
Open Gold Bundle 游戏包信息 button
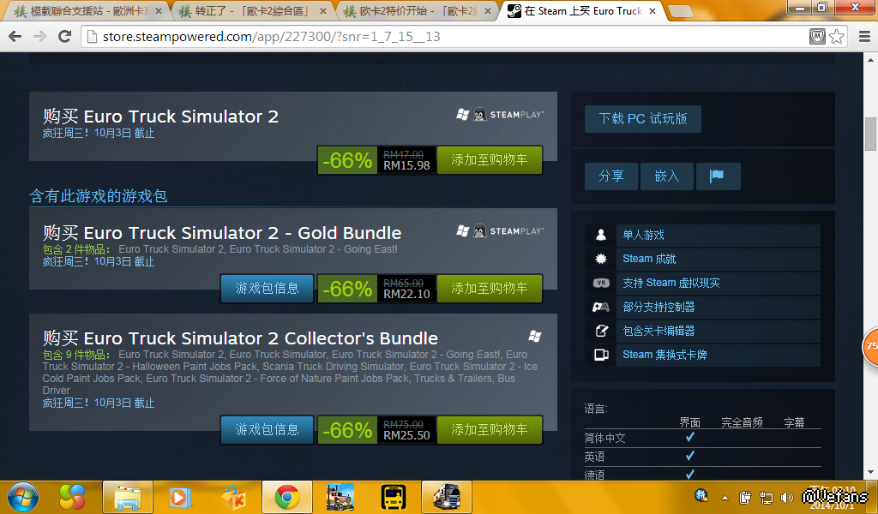tap(268, 288)
